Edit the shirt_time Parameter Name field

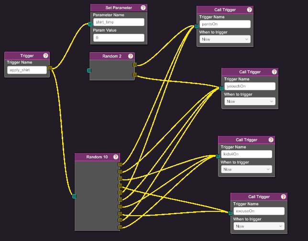click(118, 22)
